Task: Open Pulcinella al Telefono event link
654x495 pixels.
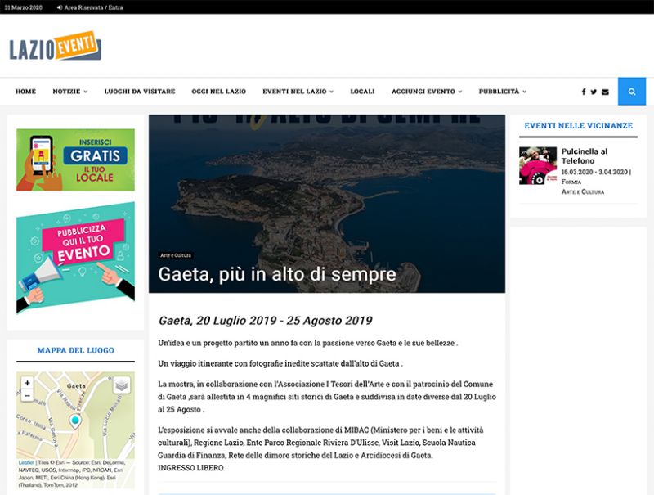Action: point(584,156)
